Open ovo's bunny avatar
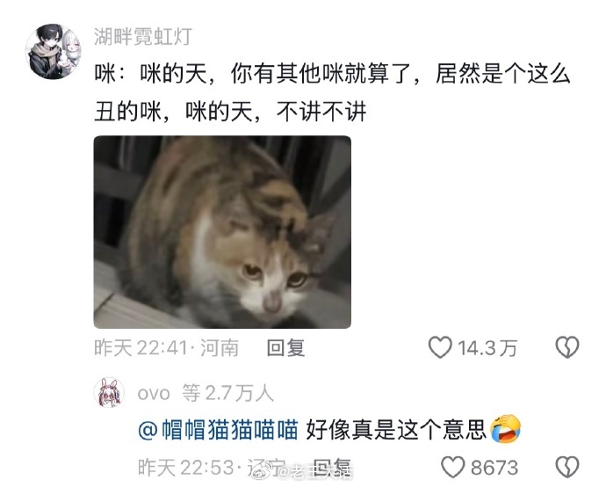This screenshot has height=487, width=606. [109, 392]
